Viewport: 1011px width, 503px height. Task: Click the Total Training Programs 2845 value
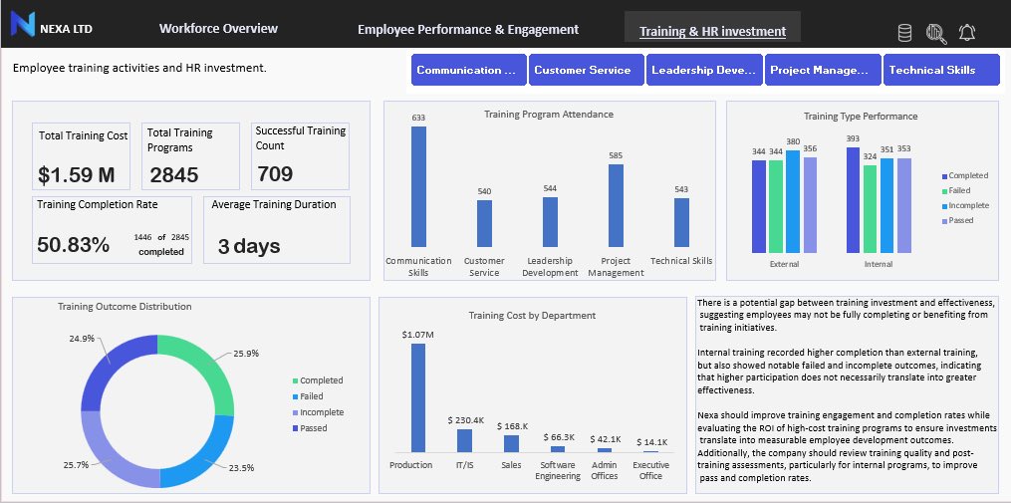point(174,174)
